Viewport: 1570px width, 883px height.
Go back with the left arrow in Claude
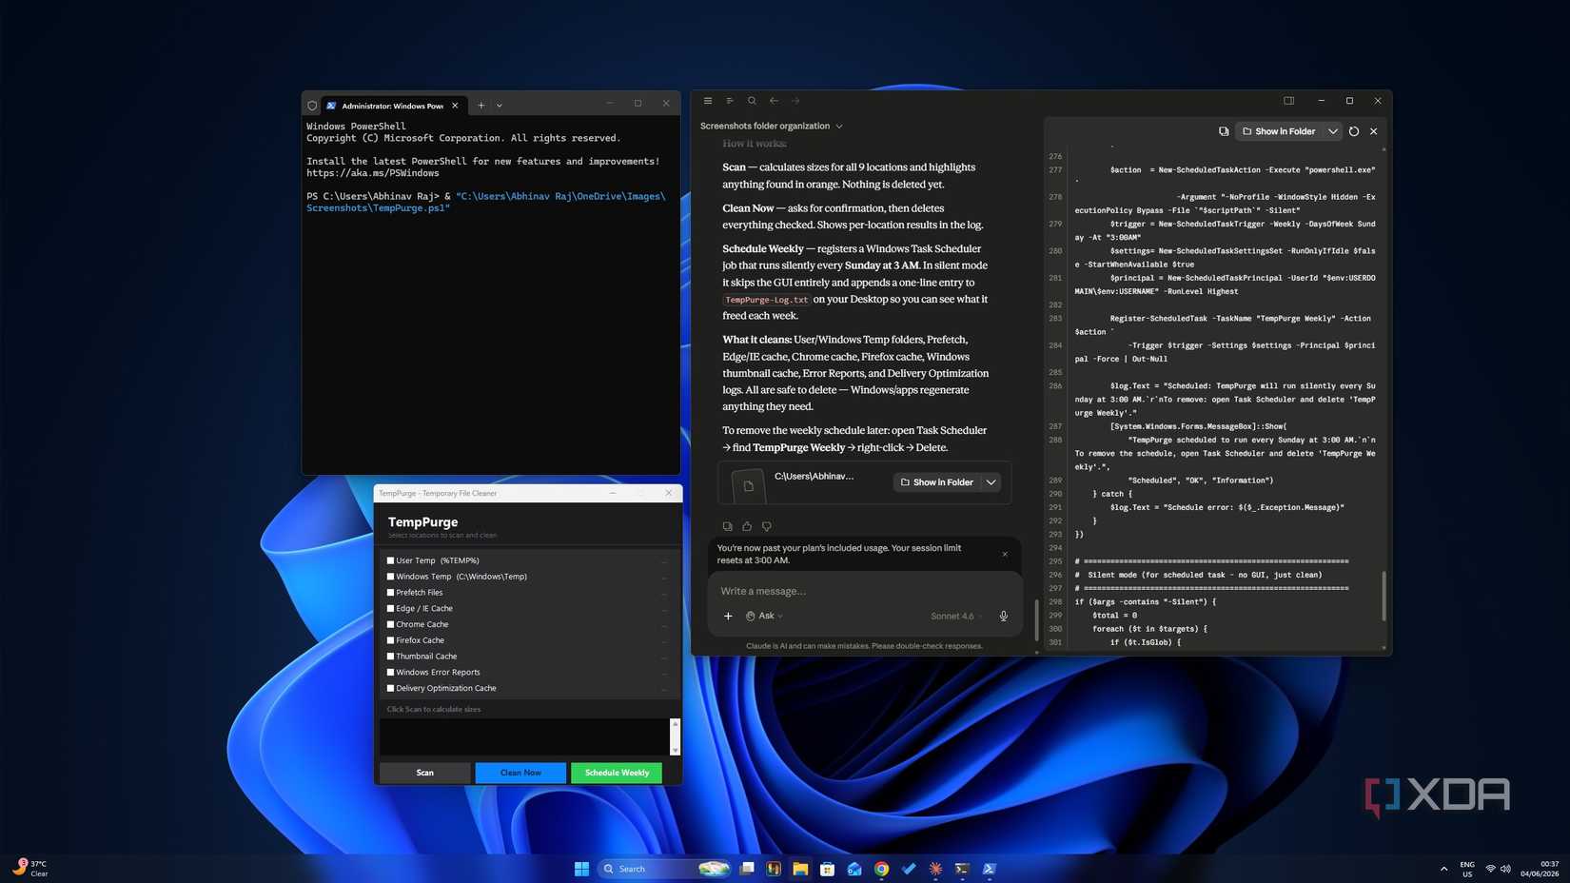[x=774, y=101]
